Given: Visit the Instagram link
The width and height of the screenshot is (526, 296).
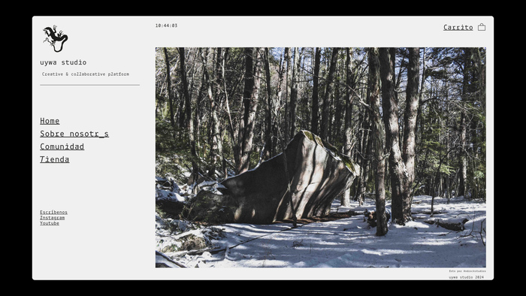Looking at the screenshot, I should pos(53,218).
